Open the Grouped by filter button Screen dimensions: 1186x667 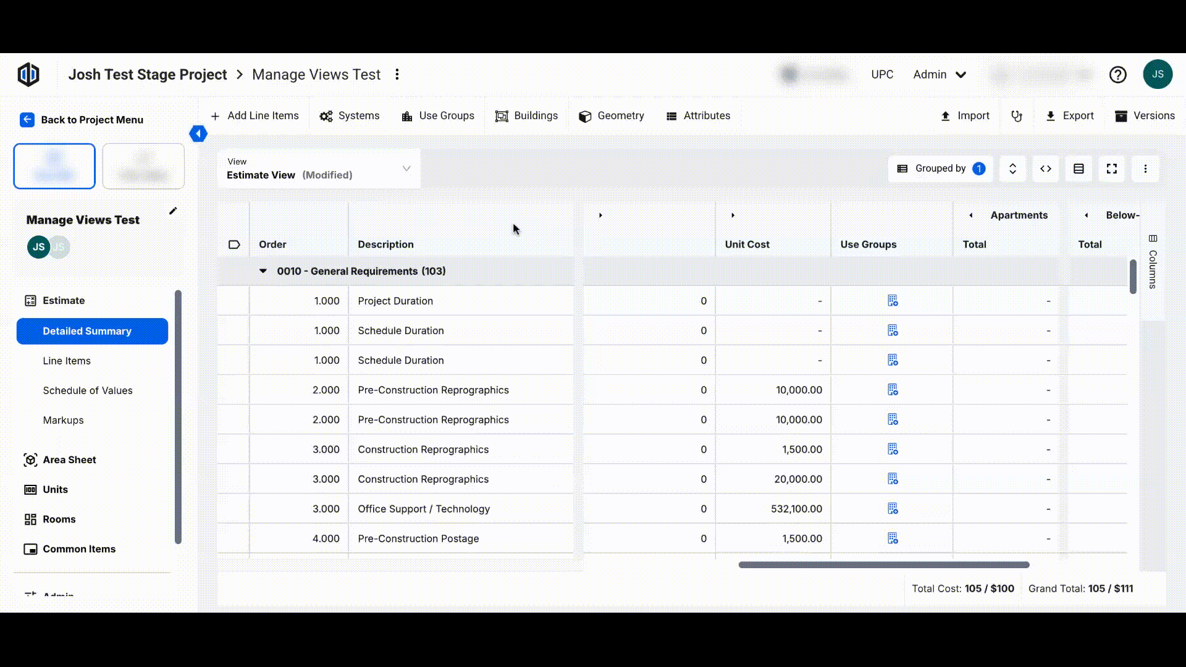pyautogui.click(x=941, y=169)
